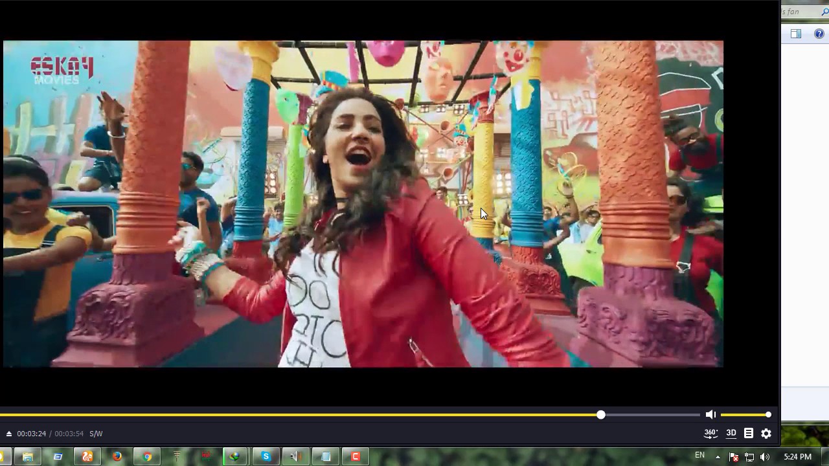Open Internet Download Manager taskbar icon
Screen dimensions: 829x466
pos(235,456)
